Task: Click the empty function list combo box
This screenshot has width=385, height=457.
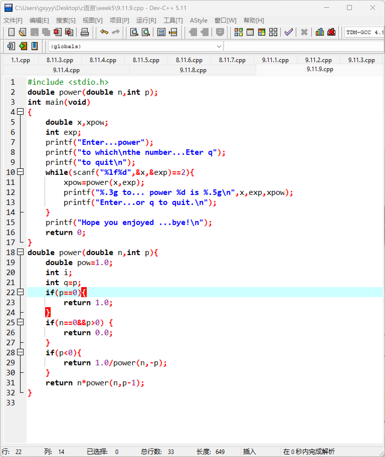Action: coord(304,46)
